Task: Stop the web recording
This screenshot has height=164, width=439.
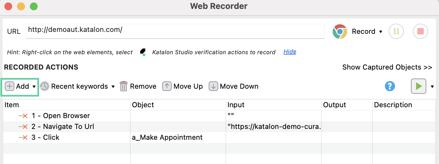Action: pos(420,32)
